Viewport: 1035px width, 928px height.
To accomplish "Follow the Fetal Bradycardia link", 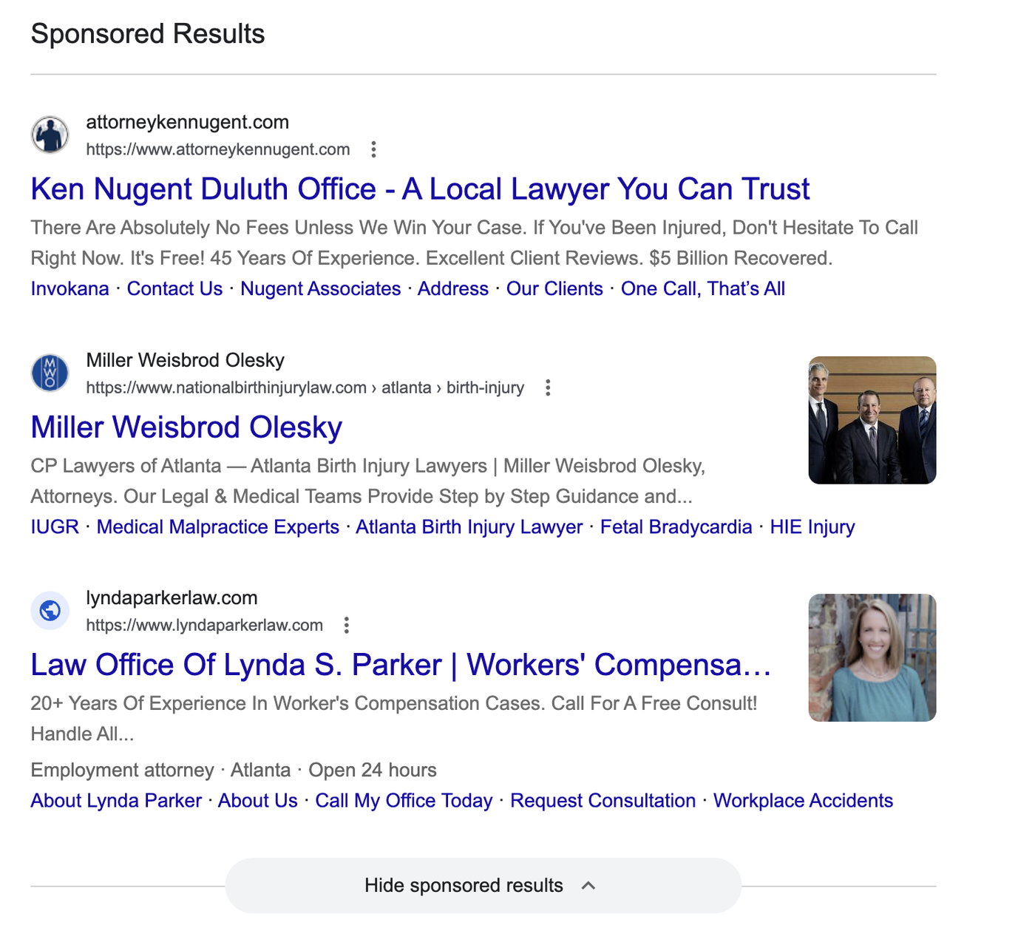I will (x=676, y=527).
